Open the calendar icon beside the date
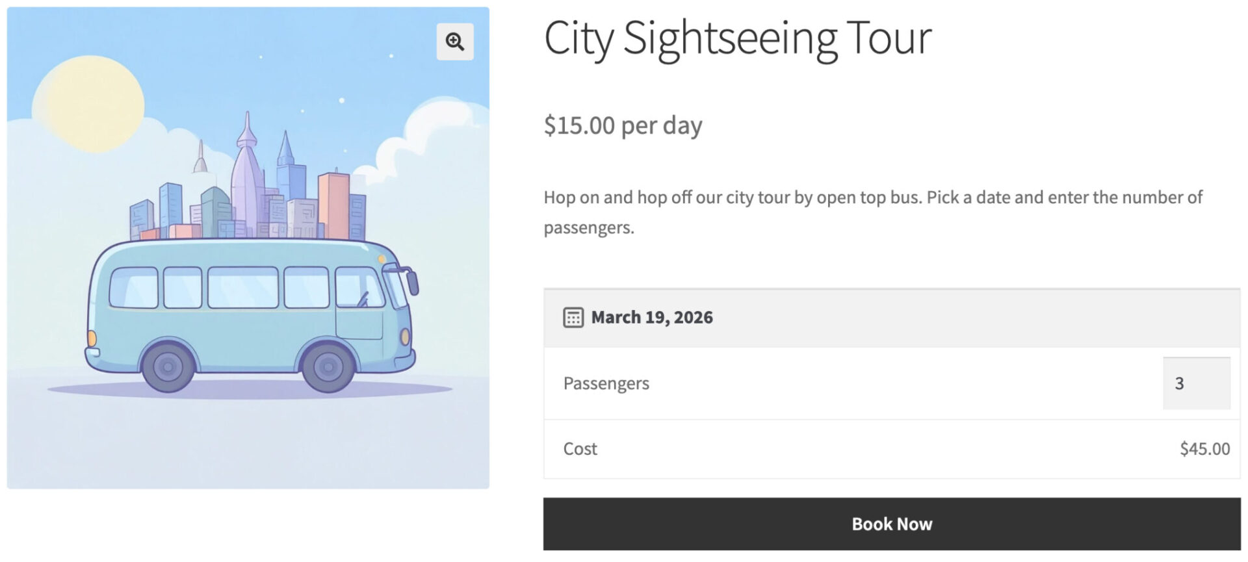The width and height of the screenshot is (1248, 562). tap(572, 317)
